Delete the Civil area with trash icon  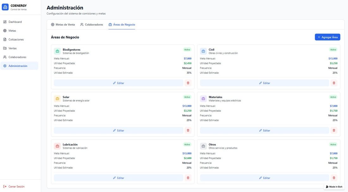334,83
